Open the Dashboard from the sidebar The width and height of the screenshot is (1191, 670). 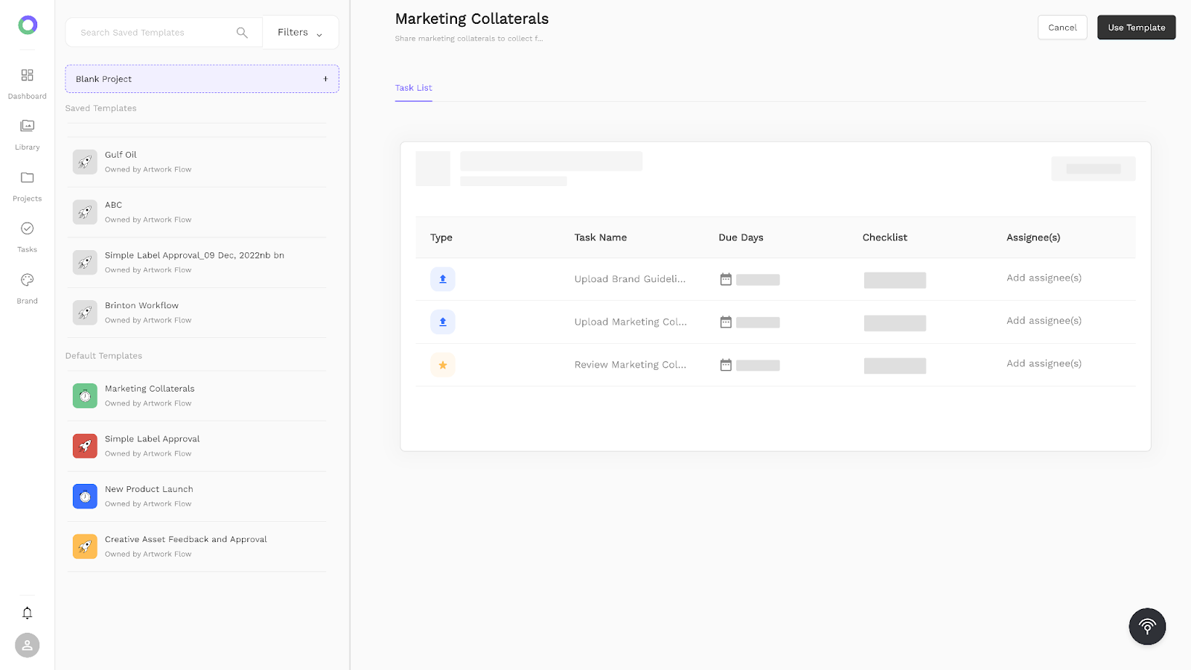27,80
